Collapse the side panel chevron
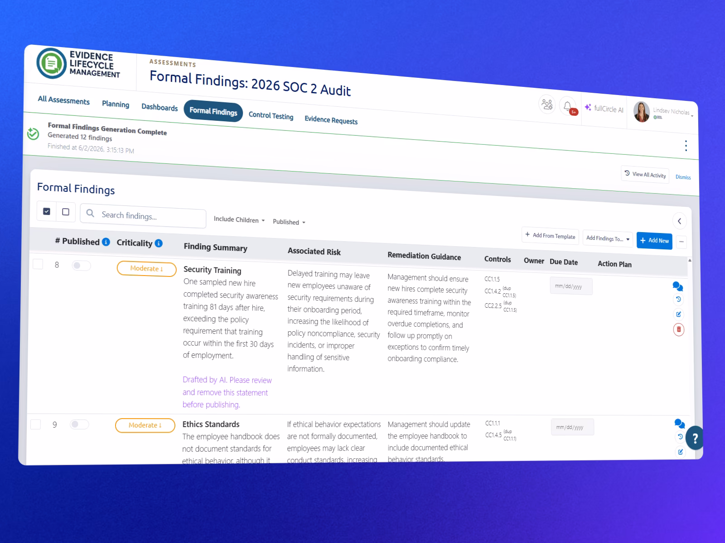Image resolution: width=725 pixels, height=543 pixels. click(679, 221)
